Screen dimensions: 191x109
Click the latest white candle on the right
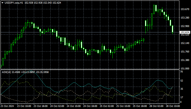point(172,29)
